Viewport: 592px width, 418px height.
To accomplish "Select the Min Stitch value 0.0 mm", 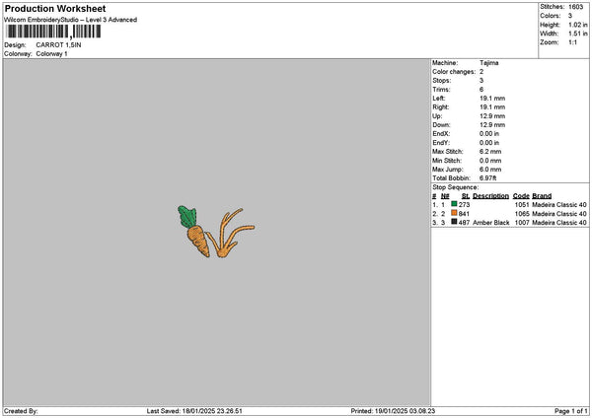I will 490,161.
